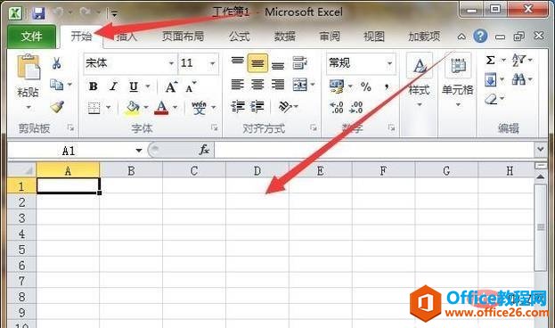555x328 pixels.
Task: Click Save in Quick Access Toolbar
Action: click(38, 13)
